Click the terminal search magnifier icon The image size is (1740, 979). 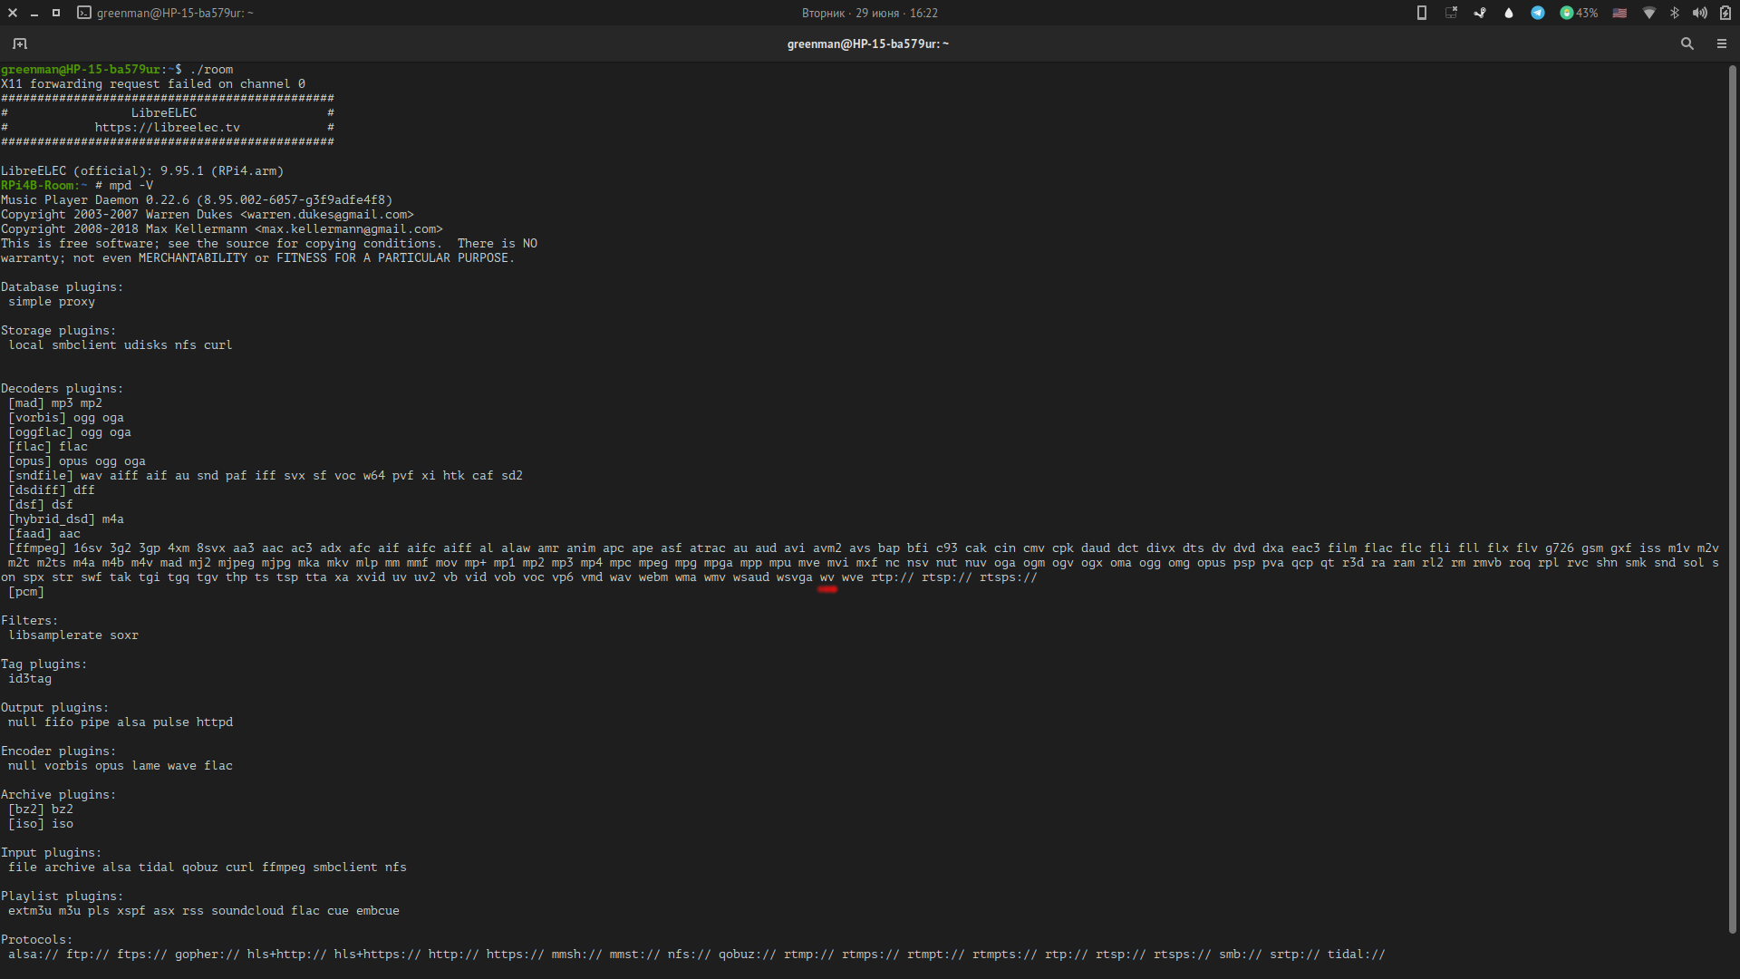click(1687, 44)
